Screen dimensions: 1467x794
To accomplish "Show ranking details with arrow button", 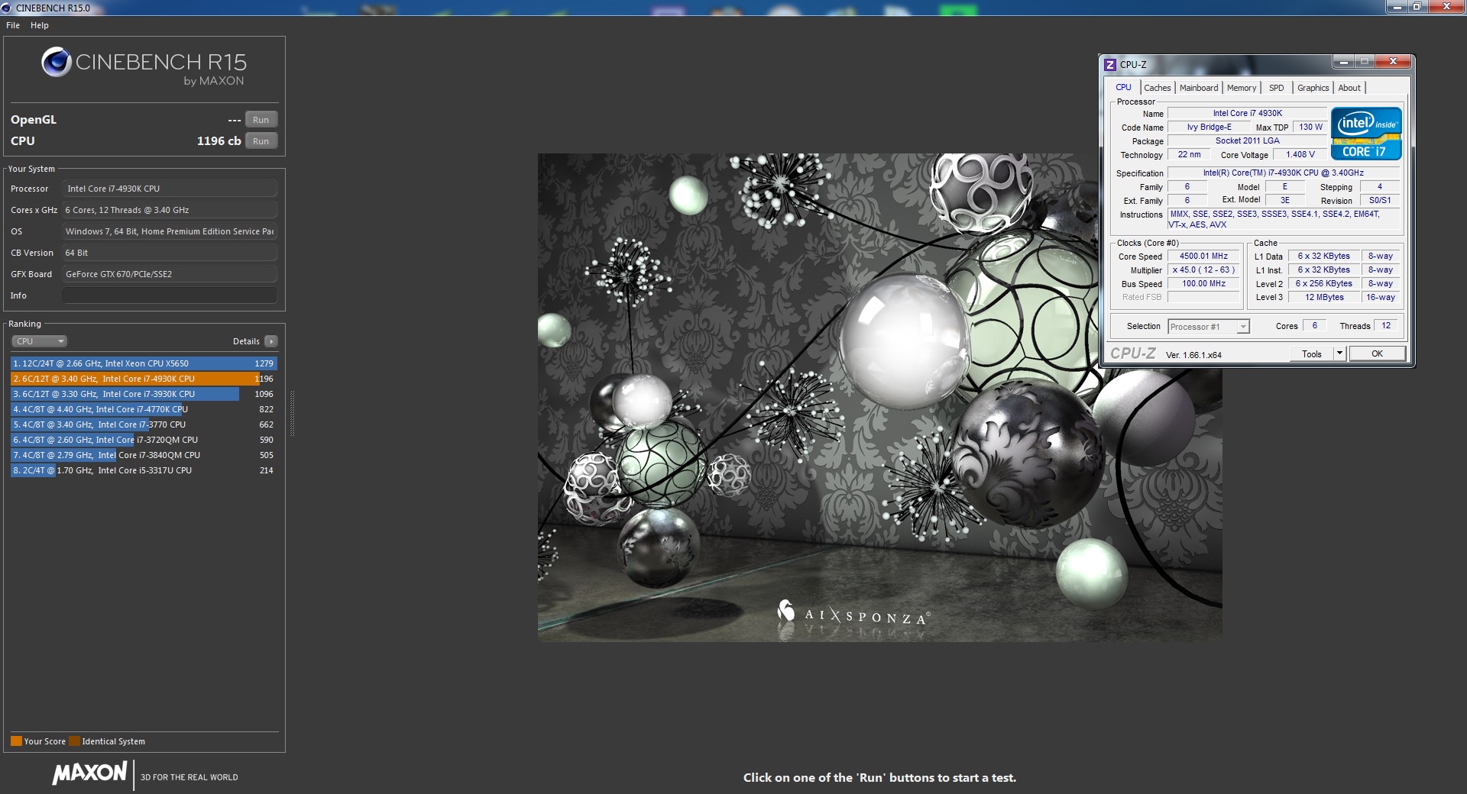I will [271, 341].
